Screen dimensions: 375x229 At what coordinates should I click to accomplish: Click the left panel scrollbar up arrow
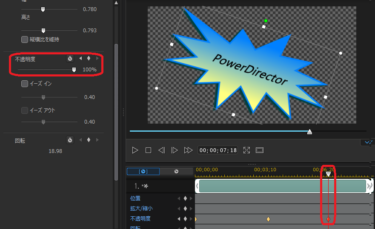click(x=116, y=3)
